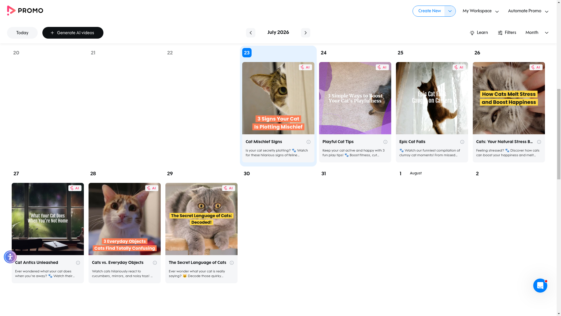The width and height of the screenshot is (561, 316).
Task: Open Secret Language of Cats: Decoded thumbnail
Action: [201, 219]
